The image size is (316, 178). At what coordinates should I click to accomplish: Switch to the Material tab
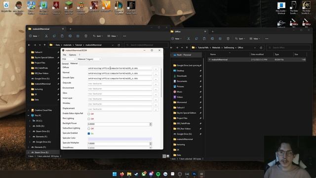click(74, 63)
